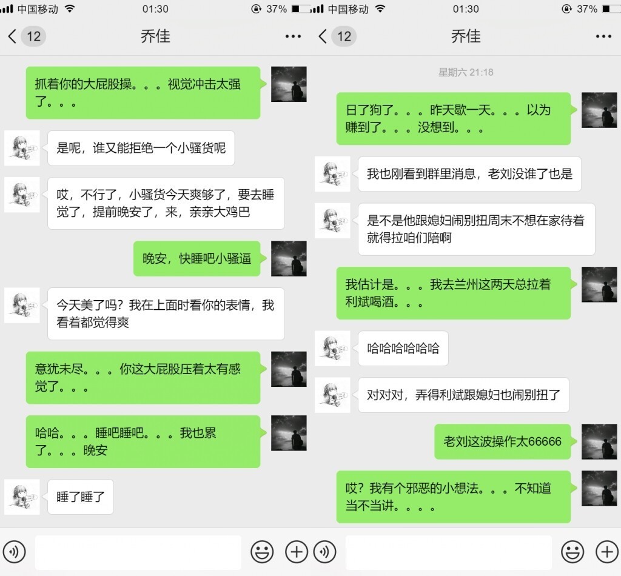
Task: Expand the plus attachments panel in right chat
Action: coord(607,552)
